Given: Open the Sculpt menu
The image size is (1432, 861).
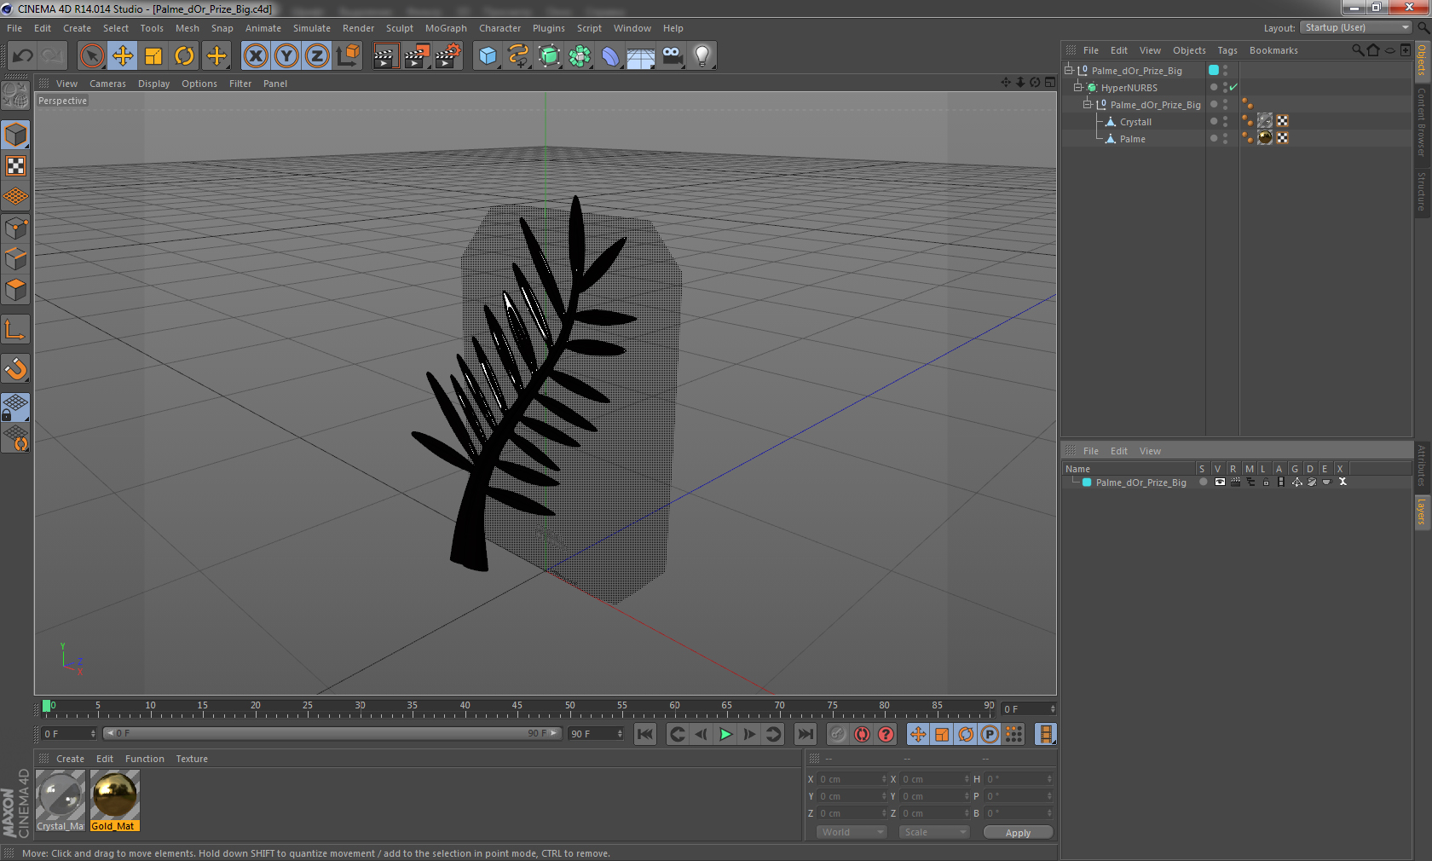Looking at the screenshot, I should point(399,28).
